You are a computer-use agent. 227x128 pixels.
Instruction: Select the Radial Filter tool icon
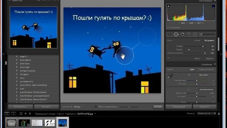[195, 34]
